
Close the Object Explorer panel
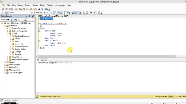(x=33, y=16)
